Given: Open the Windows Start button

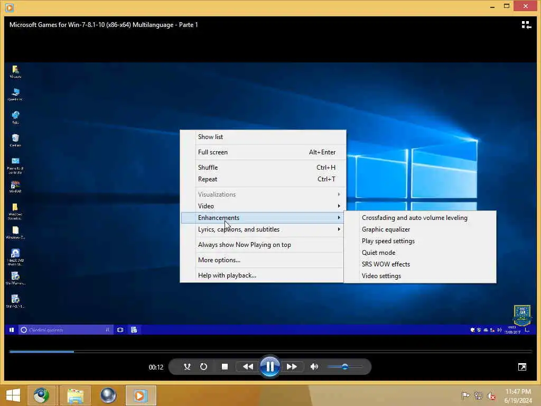Looking at the screenshot, I should tap(13, 395).
